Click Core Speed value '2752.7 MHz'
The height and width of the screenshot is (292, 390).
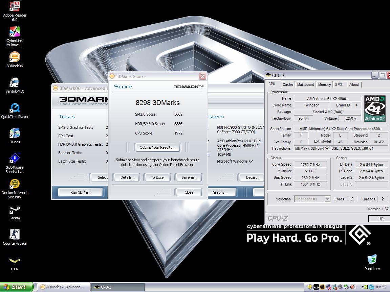pyautogui.click(x=310, y=164)
